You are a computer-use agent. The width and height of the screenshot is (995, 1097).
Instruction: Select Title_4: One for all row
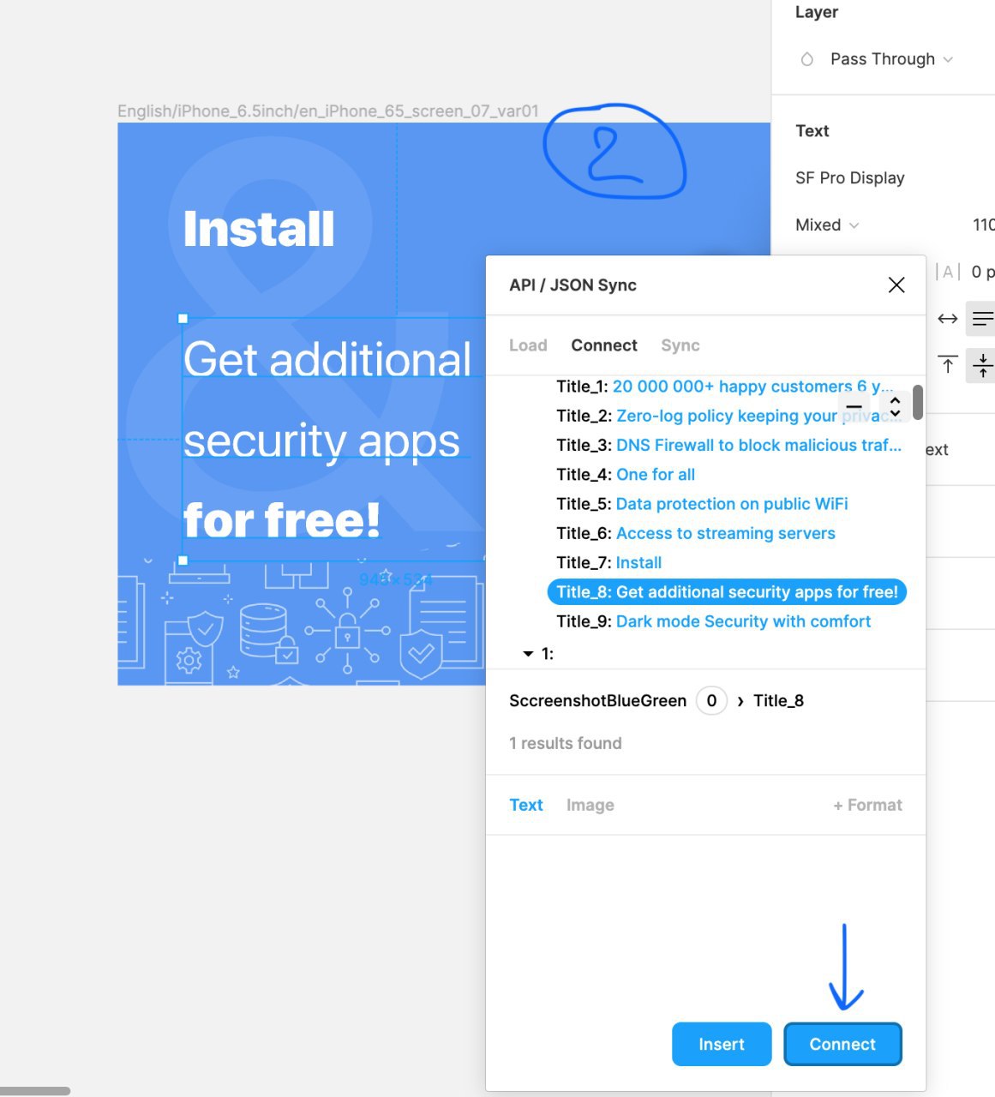626,474
